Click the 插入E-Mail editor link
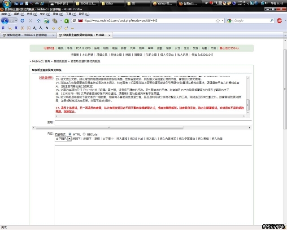The width and height of the screenshot is (287, 230). 136,139
